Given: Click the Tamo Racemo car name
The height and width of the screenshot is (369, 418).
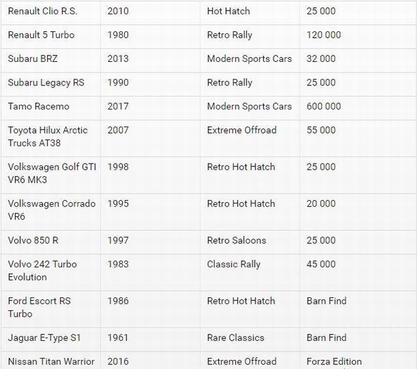Looking at the screenshot, I should pos(39,106).
